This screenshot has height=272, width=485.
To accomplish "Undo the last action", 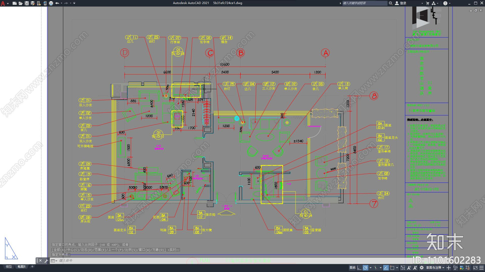I will [57, 3].
